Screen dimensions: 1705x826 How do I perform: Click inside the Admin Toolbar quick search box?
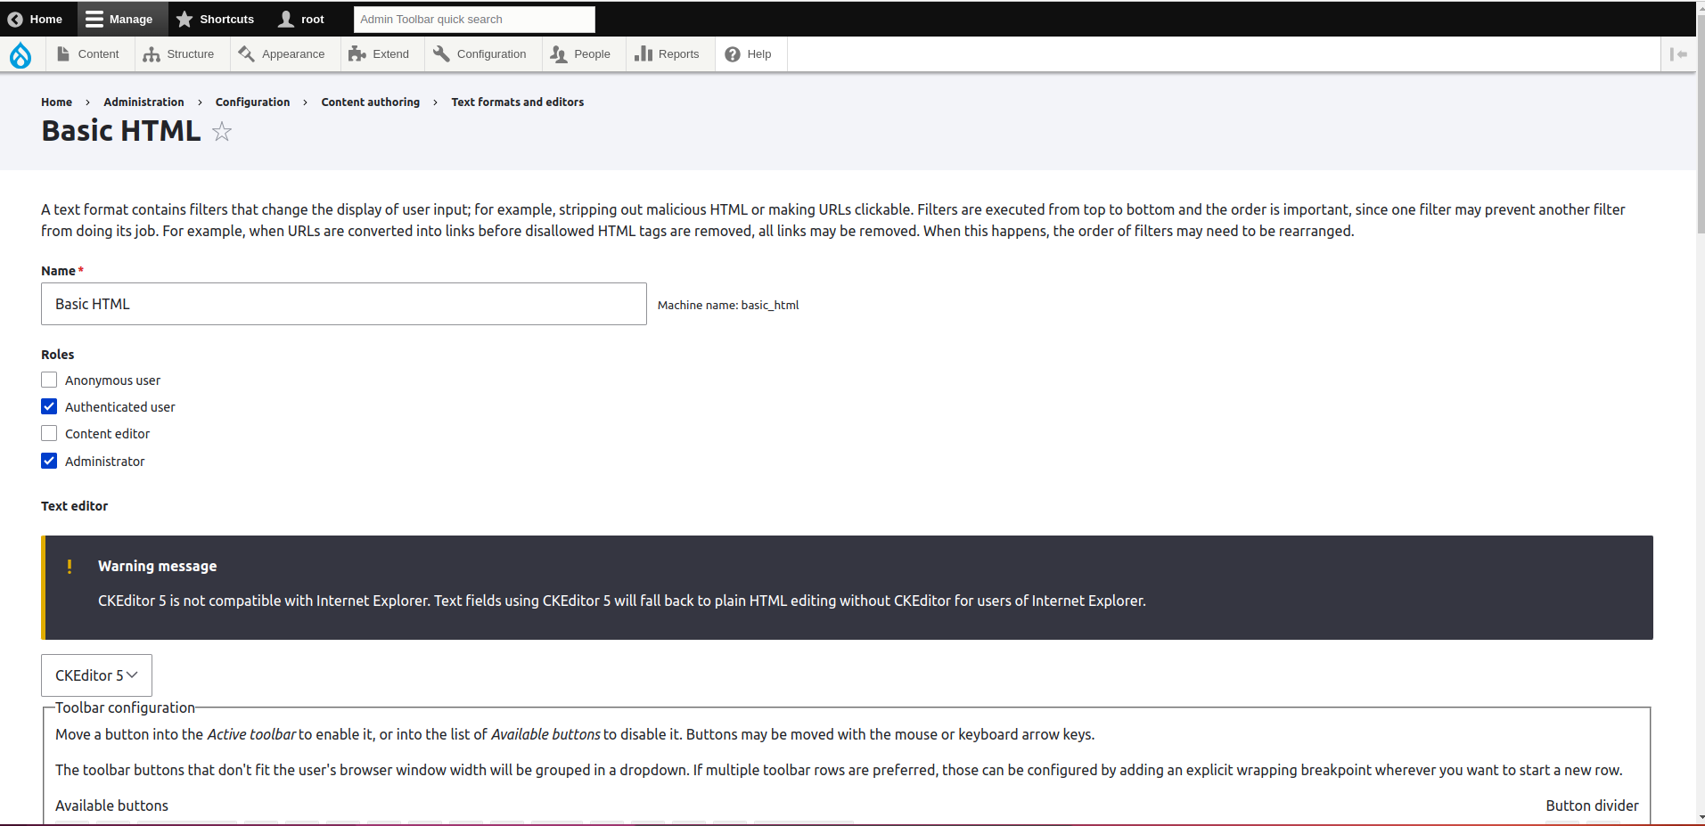474,19
